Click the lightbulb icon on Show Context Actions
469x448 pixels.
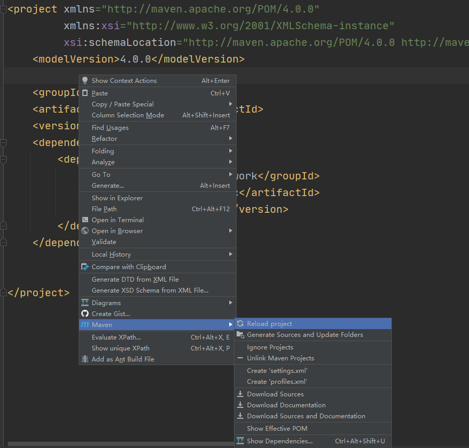click(x=85, y=81)
